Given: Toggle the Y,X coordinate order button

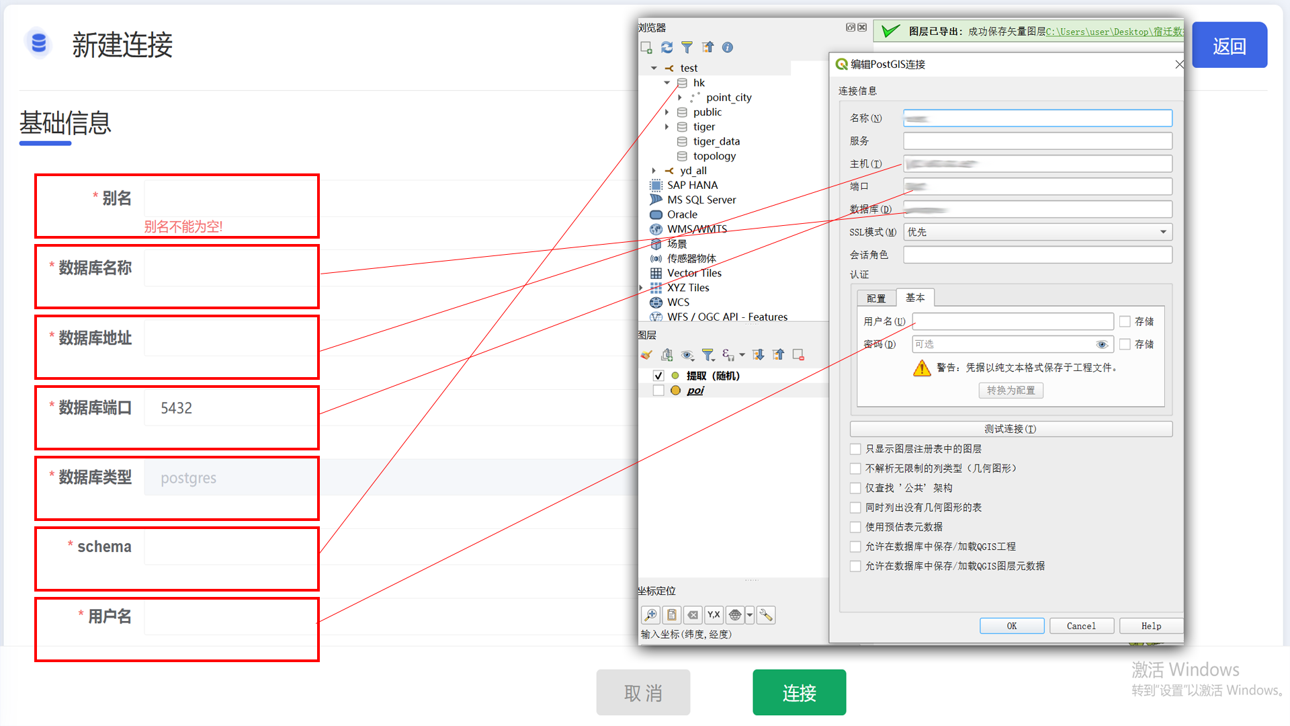Looking at the screenshot, I should 714,614.
